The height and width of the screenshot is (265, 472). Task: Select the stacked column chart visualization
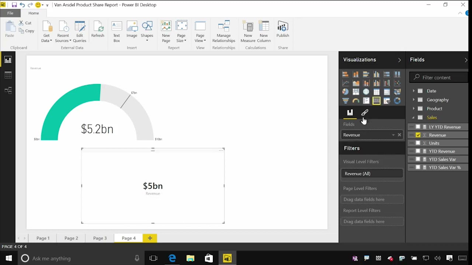pyautogui.click(x=355, y=74)
